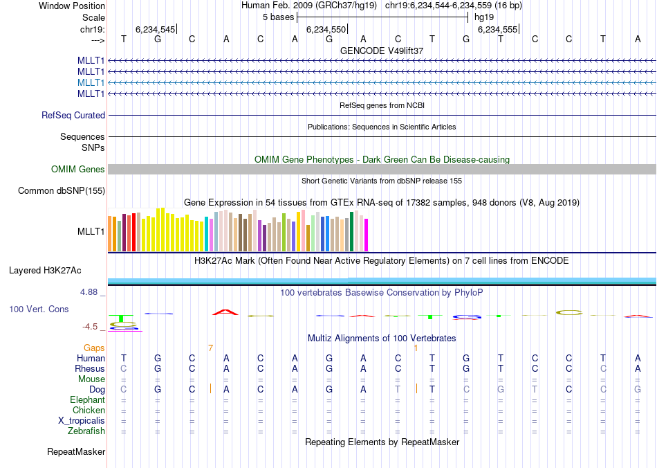Viewport: 657px width, 468px height.
Task: Click the orange Gaps row label
Action: click(94, 348)
